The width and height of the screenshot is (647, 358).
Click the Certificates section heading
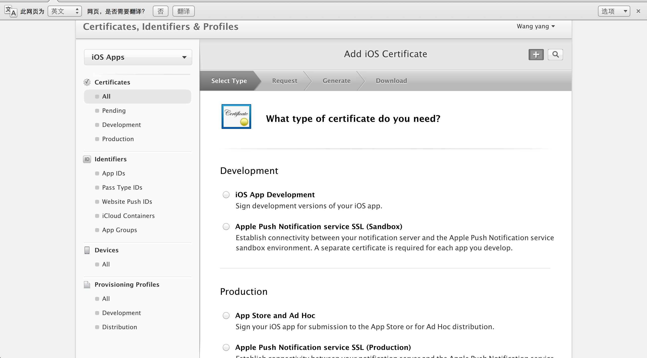112,82
